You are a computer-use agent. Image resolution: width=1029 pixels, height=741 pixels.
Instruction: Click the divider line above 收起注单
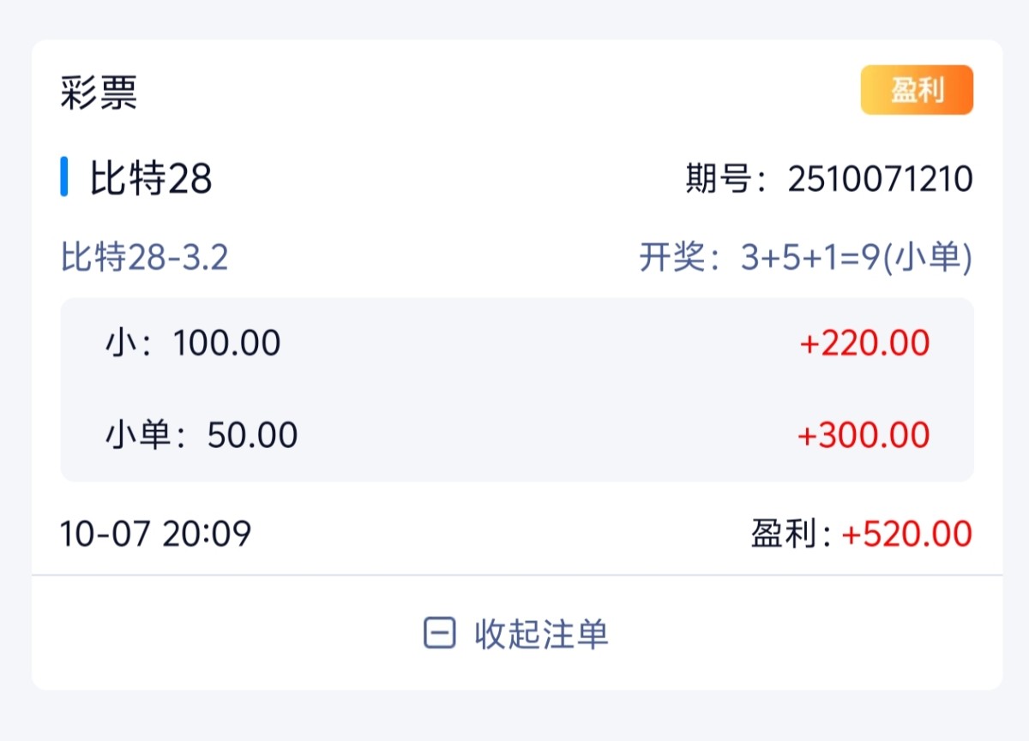coord(516,575)
